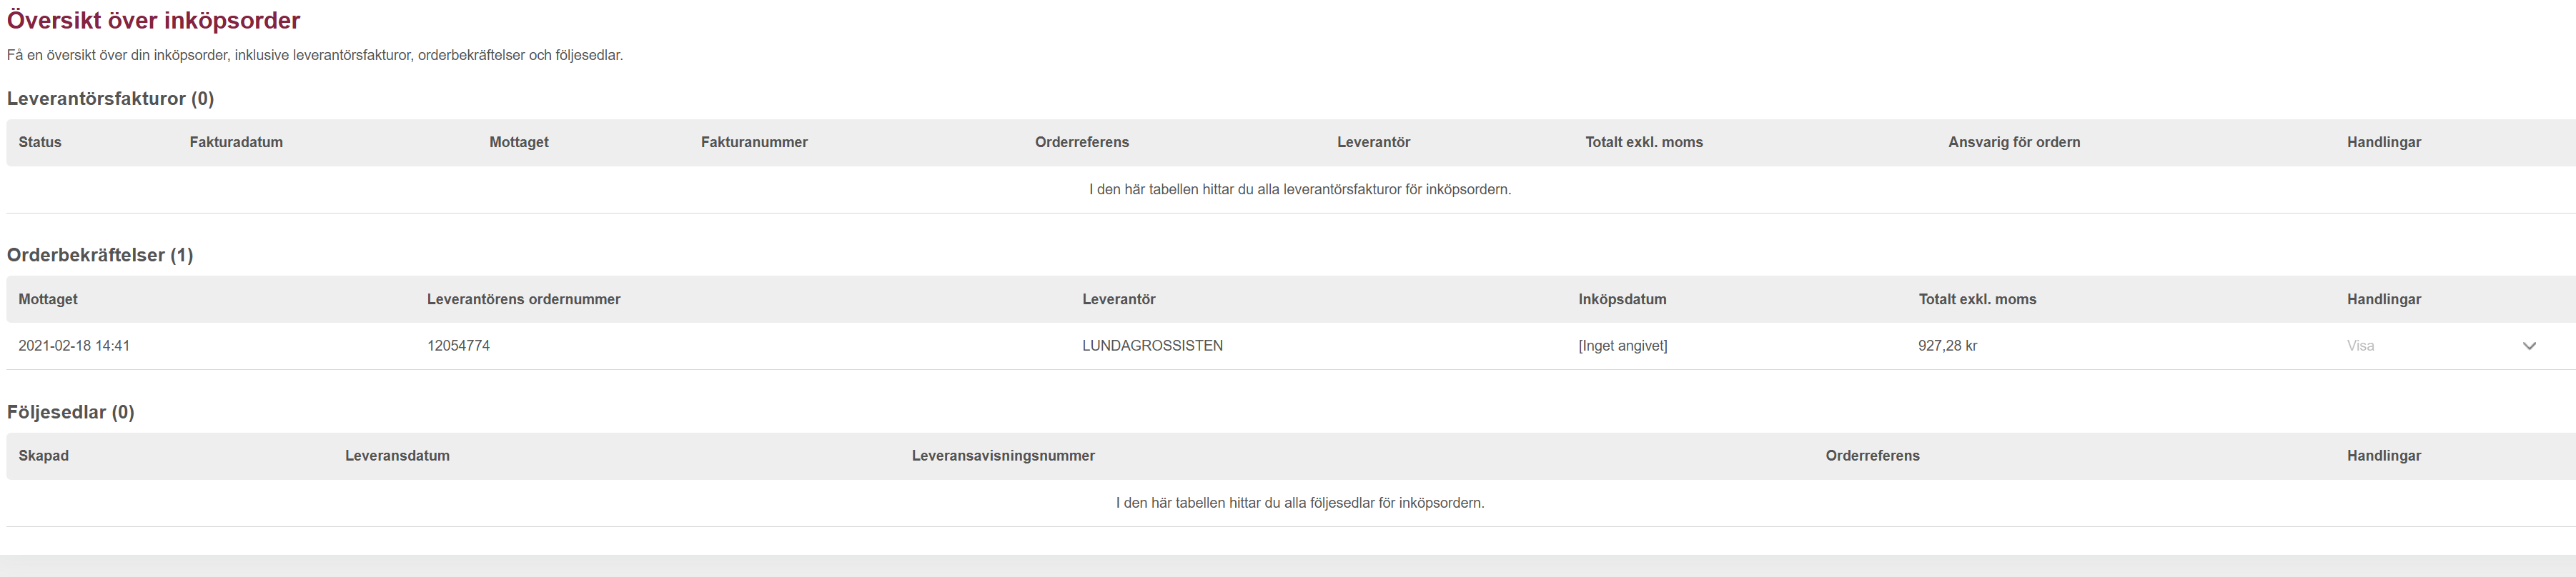Click the Leverantörsfakturor (0) section heading

[x=110, y=99]
